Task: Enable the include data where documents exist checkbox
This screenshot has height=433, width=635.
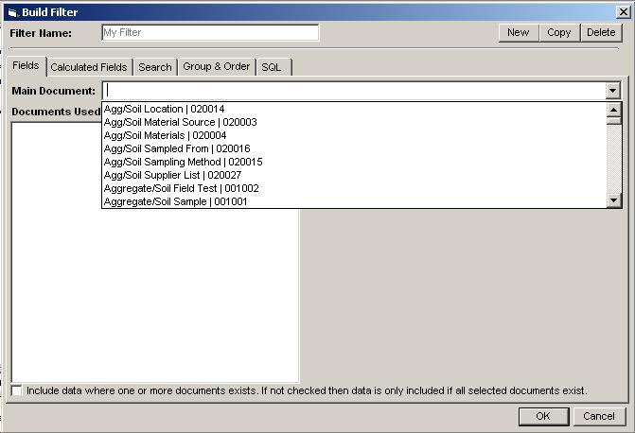Action: [17, 390]
